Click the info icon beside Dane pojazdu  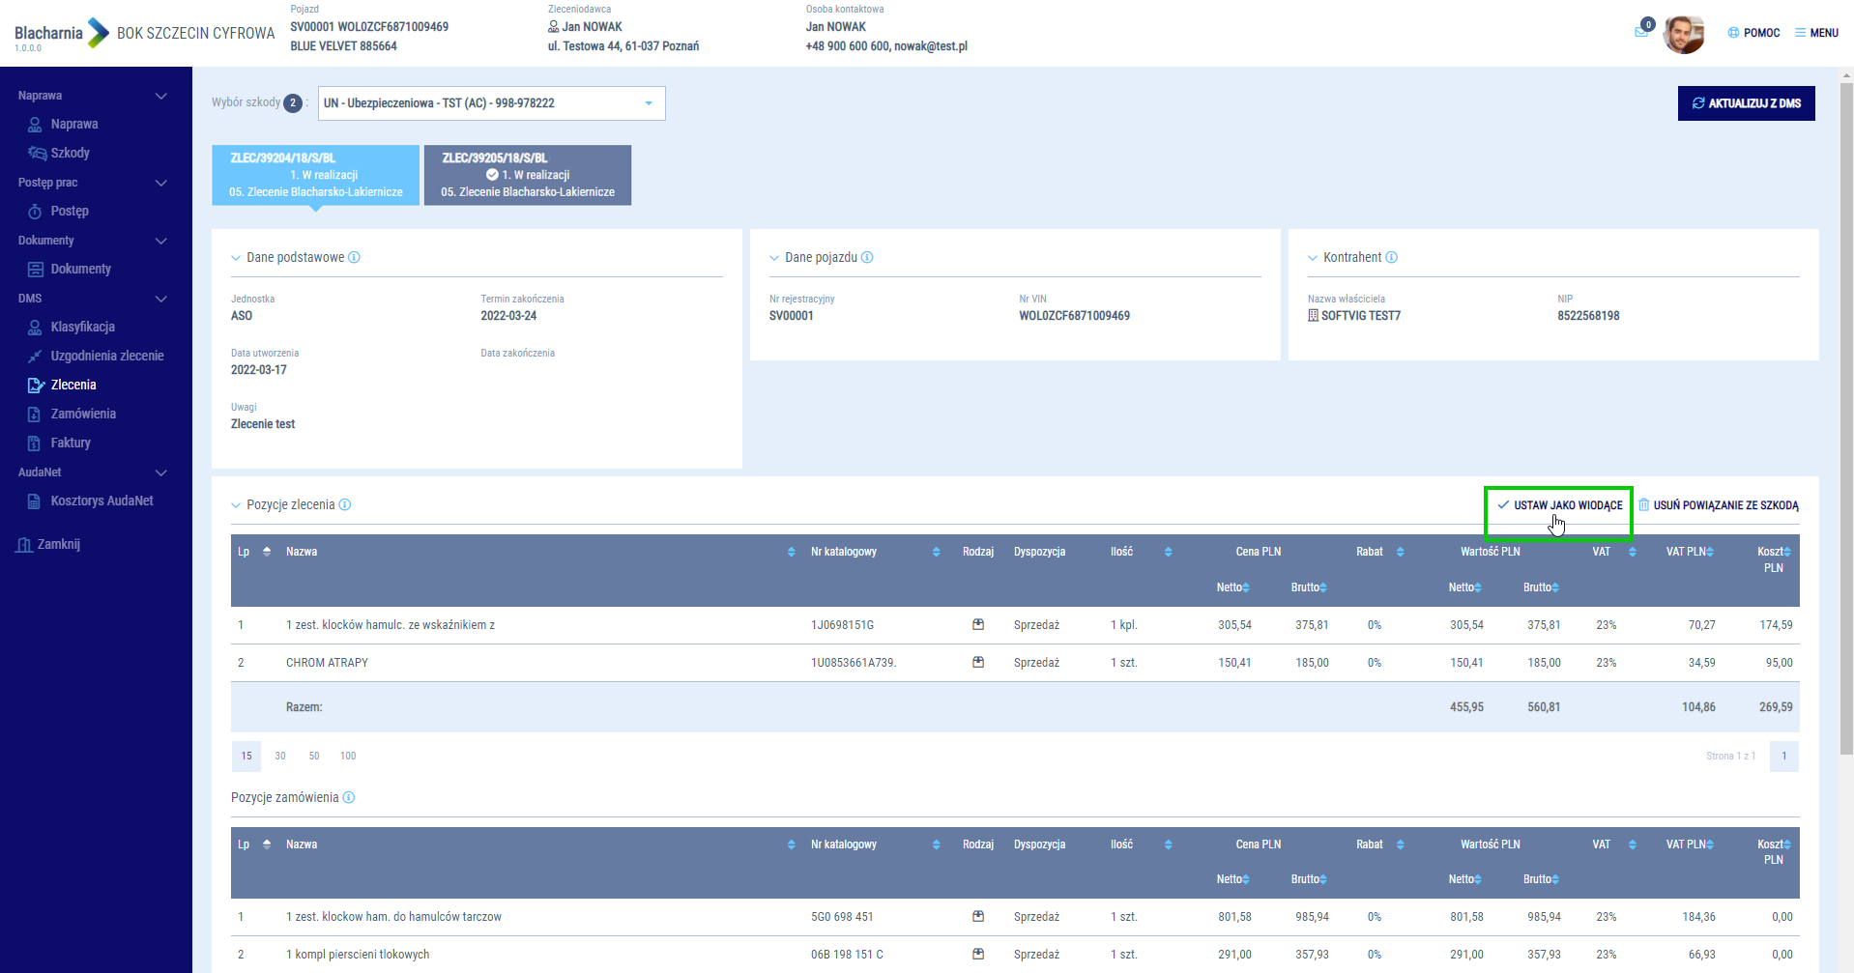(867, 257)
